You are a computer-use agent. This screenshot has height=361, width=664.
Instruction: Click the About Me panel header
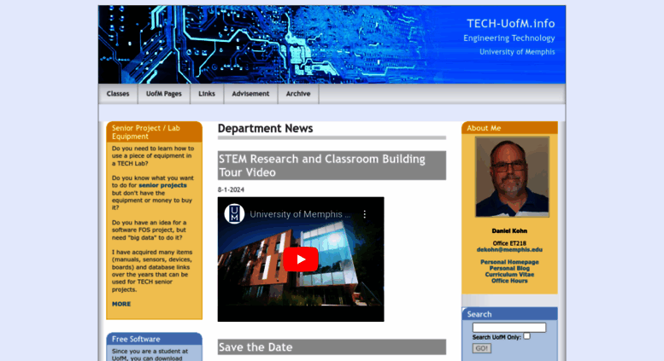tap(509, 128)
